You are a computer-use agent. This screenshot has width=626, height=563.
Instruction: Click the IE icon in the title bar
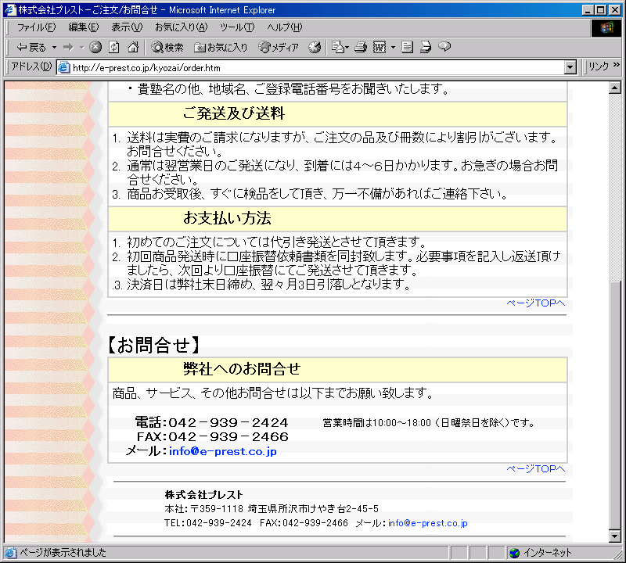pyautogui.click(x=10, y=10)
